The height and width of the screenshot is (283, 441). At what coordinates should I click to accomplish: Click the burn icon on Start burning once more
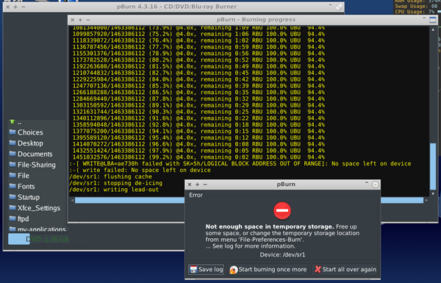tap(234, 270)
